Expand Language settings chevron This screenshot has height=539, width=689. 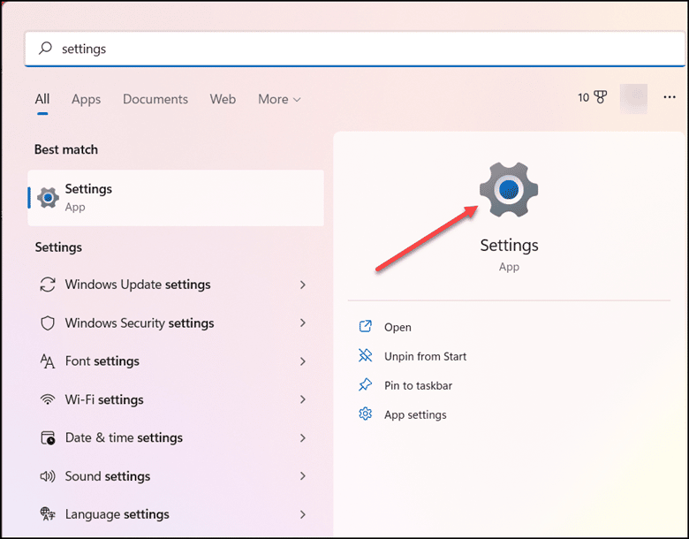pos(303,514)
